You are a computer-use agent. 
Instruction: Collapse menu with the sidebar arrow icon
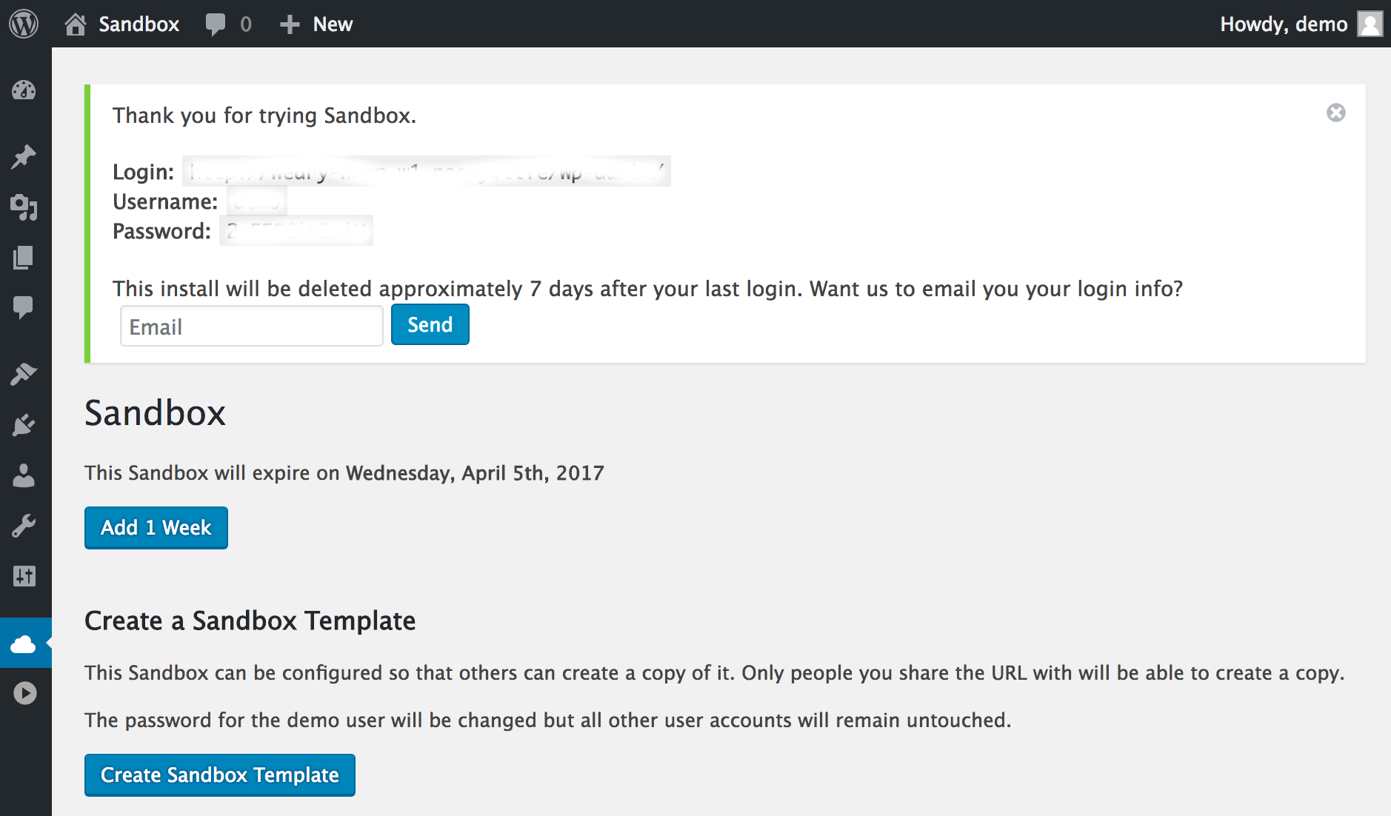(x=24, y=693)
